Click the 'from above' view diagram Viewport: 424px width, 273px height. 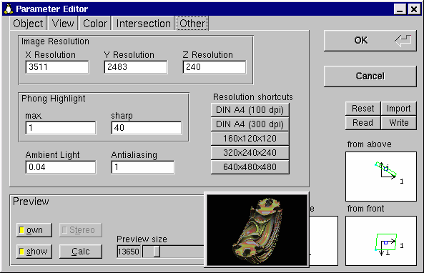click(x=380, y=177)
